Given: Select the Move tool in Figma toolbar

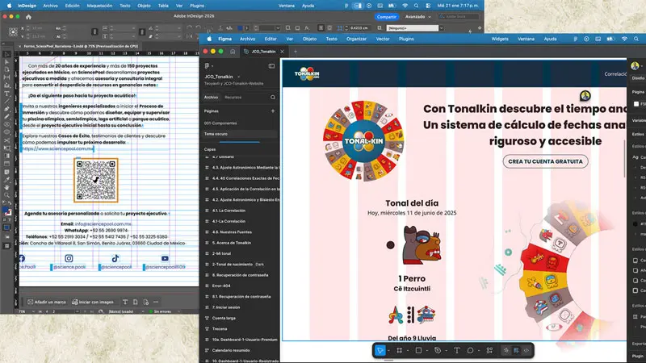Looking at the screenshot, I should 380,350.
